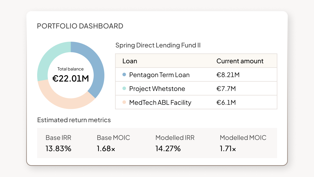Click the Modelled MOIC value 1.71×
This screenshot has width=314, height=177.
[228, 149]
